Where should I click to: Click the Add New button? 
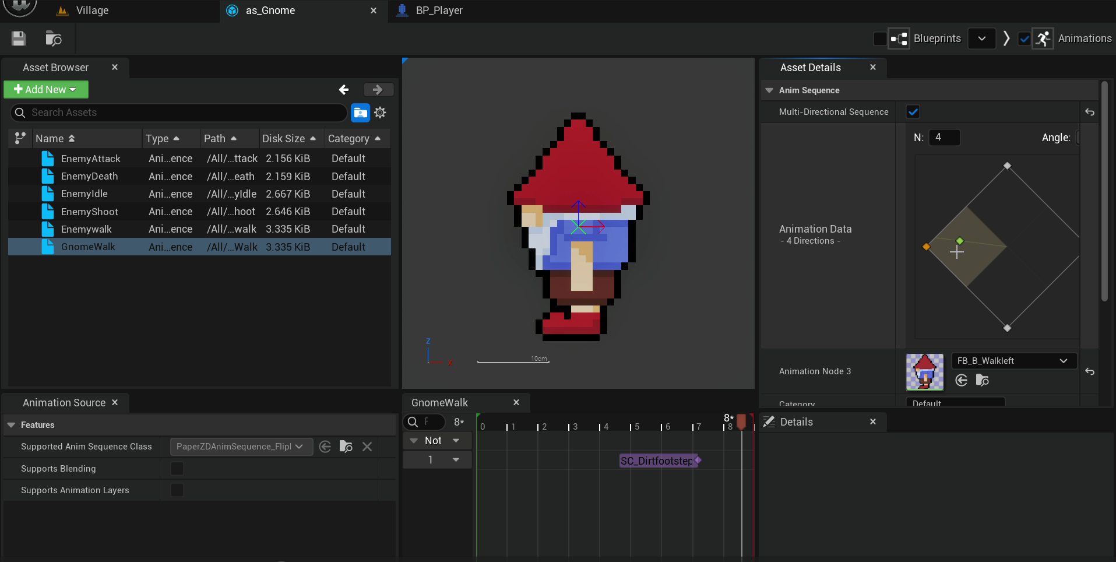(x=46, y=89)
